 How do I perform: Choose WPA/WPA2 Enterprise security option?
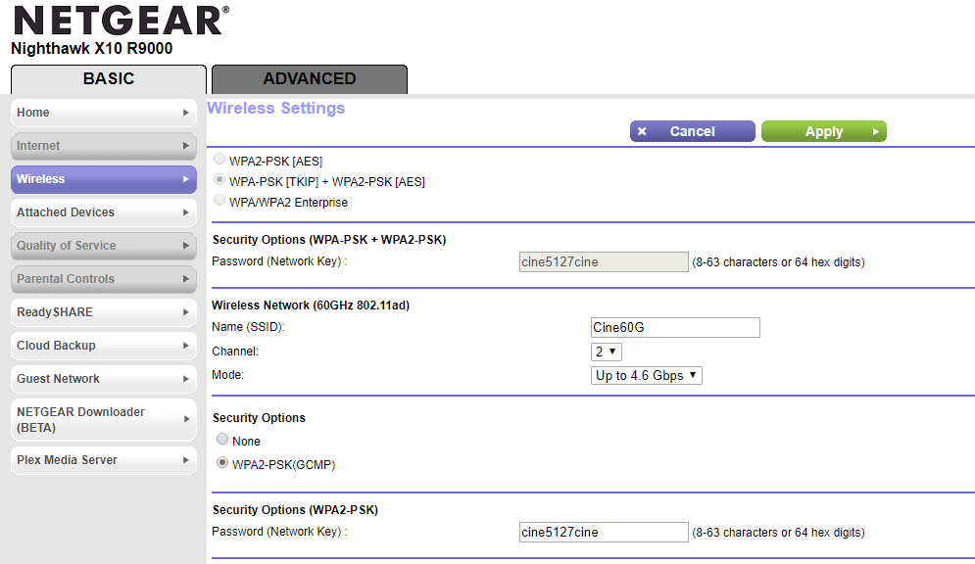point(219,201)
